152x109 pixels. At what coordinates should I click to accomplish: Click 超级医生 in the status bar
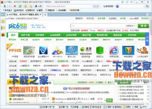(117, 107)
